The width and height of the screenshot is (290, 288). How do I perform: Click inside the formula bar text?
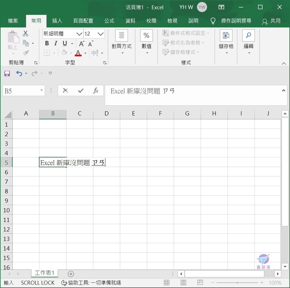click(142, 91)
